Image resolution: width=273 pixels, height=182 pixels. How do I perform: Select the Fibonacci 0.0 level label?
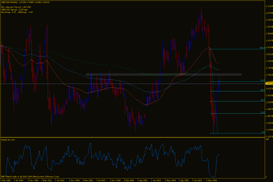pyautogui.click(x=263, y=132)
